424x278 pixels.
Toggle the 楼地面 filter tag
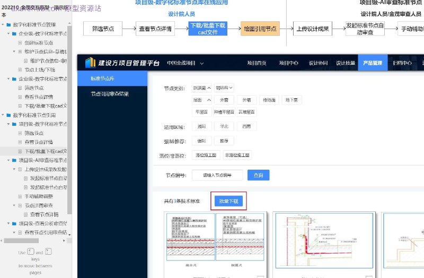tap(269, 100)
